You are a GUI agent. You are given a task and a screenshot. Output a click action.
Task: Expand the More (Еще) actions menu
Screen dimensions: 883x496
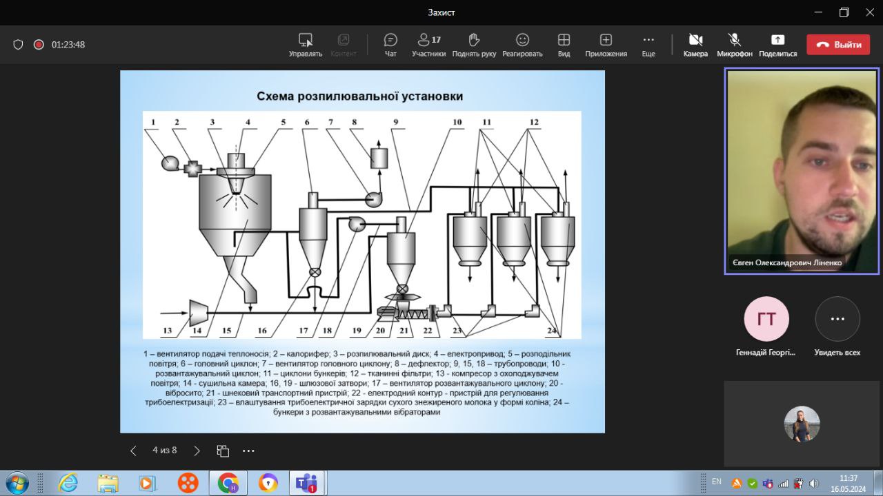click(648, 44)
